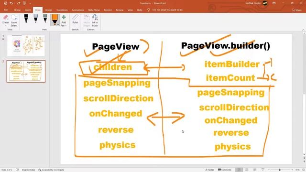Go to the Review tab
This screenshot has width=306, height=172.
pos(120,10)
